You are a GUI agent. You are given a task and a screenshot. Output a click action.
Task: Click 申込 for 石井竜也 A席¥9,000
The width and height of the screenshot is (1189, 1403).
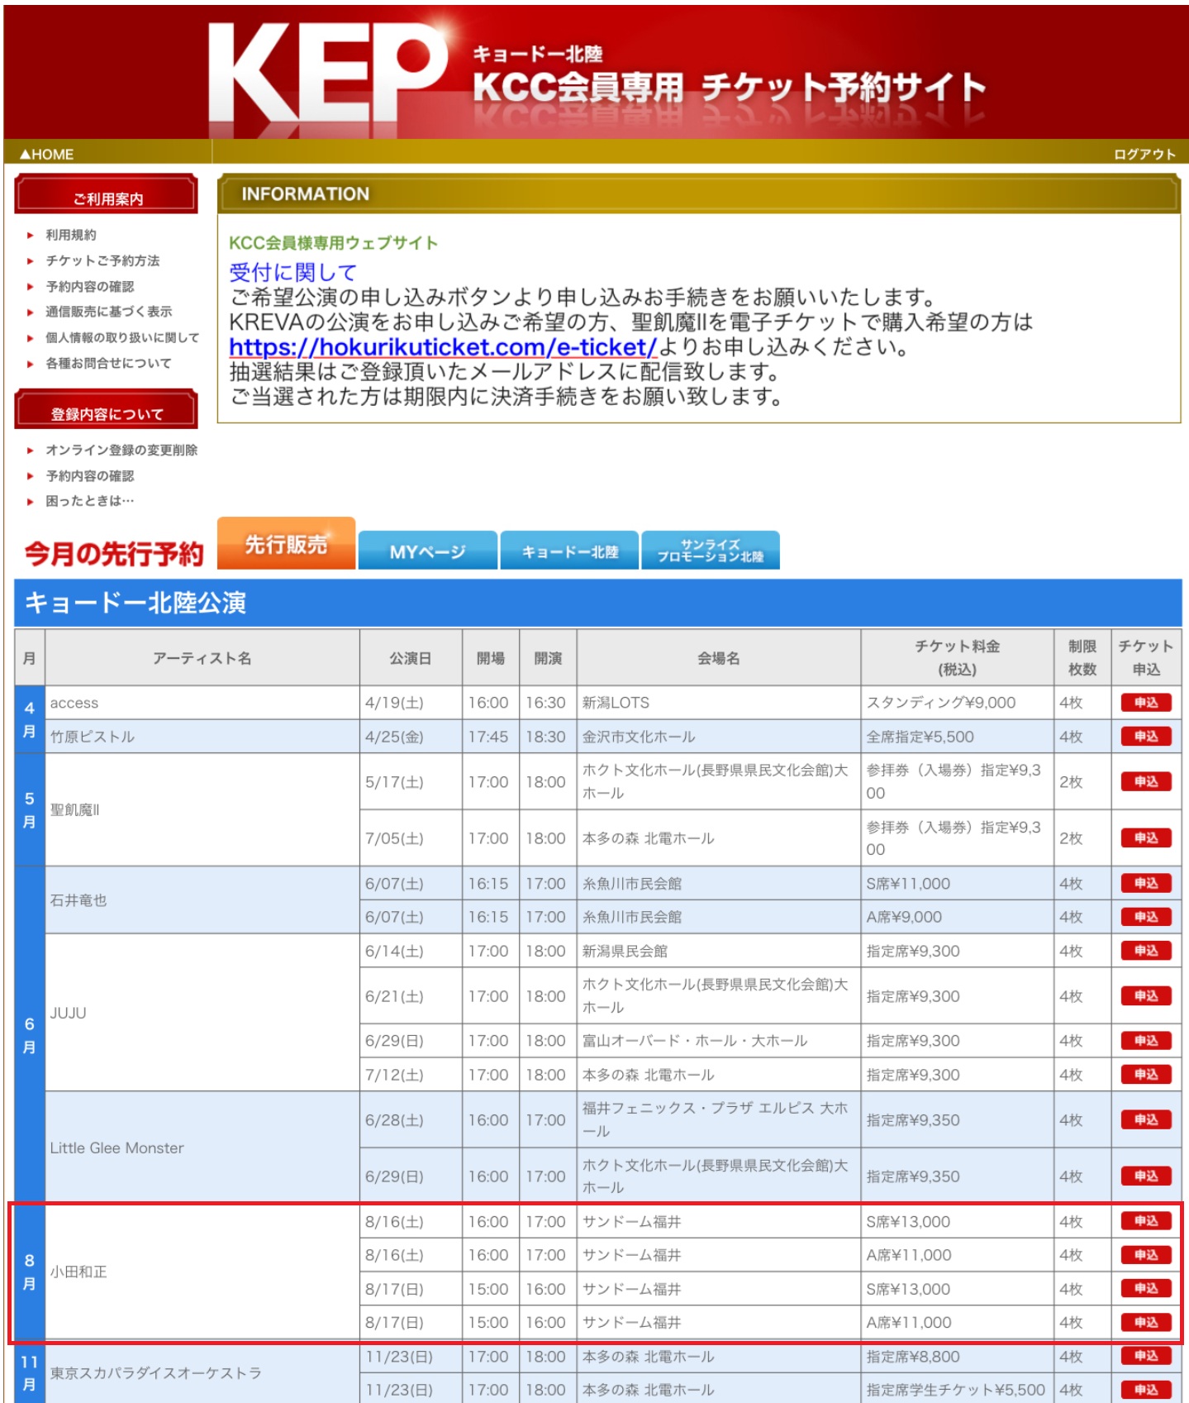(1146, 917)
